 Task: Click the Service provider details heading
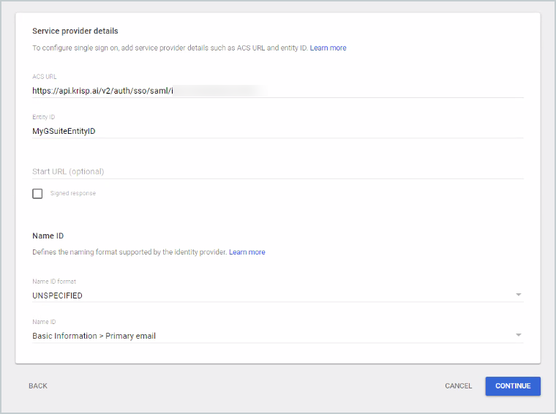tap(75, 31)
